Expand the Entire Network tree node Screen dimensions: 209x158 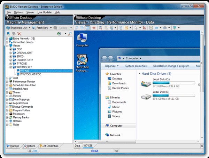click(7, 39)
